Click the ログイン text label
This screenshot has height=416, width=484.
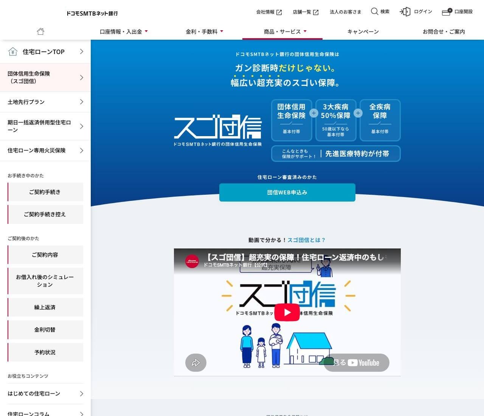click(423, 12)
